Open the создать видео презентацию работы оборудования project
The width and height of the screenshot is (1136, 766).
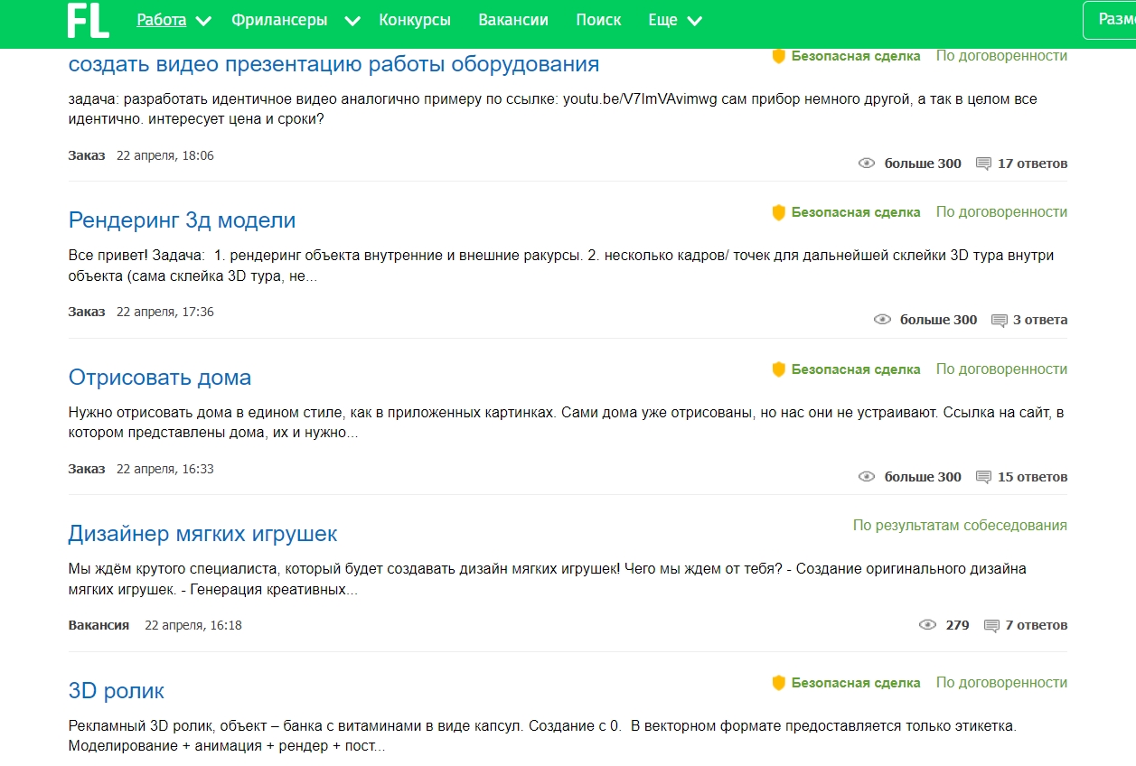click(333, 64)
